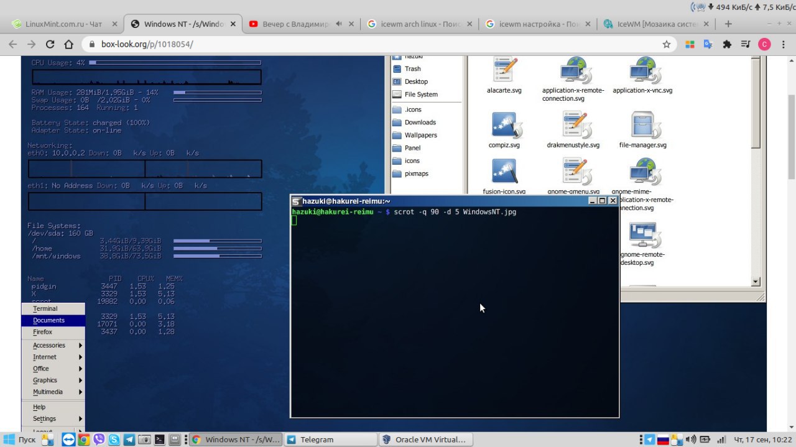Open the Chrome profile avatar

tap(764, 45)
